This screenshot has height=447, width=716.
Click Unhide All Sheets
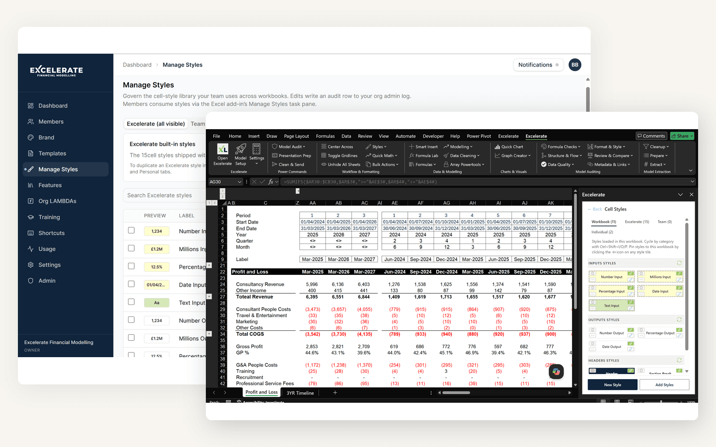(341, 164)
